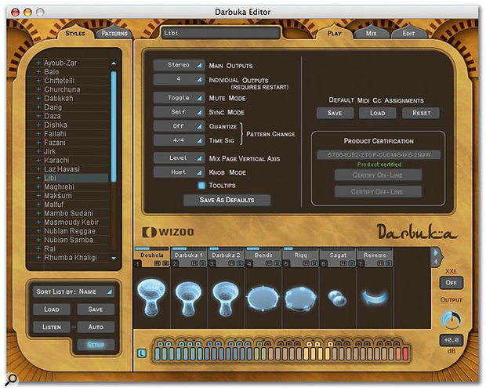Open the Quantize Off dropdown
486x391 pixels.
[179, 126]
